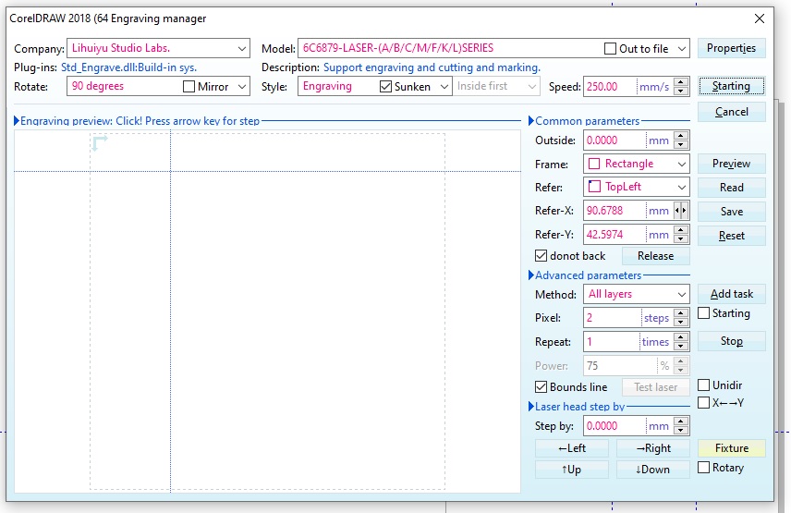Toggle the Engraving preview section arrow
Screen dimensions: 791x513
pos(16,121)
